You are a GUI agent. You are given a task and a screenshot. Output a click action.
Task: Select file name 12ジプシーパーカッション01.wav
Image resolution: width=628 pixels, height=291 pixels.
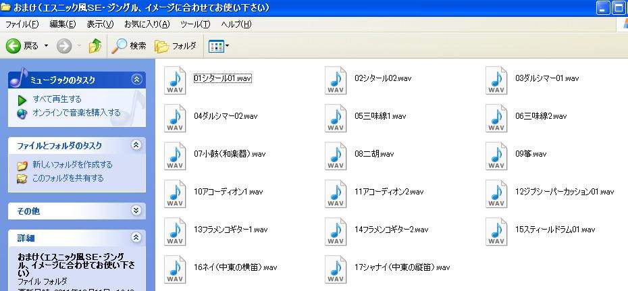coord(565,192)
